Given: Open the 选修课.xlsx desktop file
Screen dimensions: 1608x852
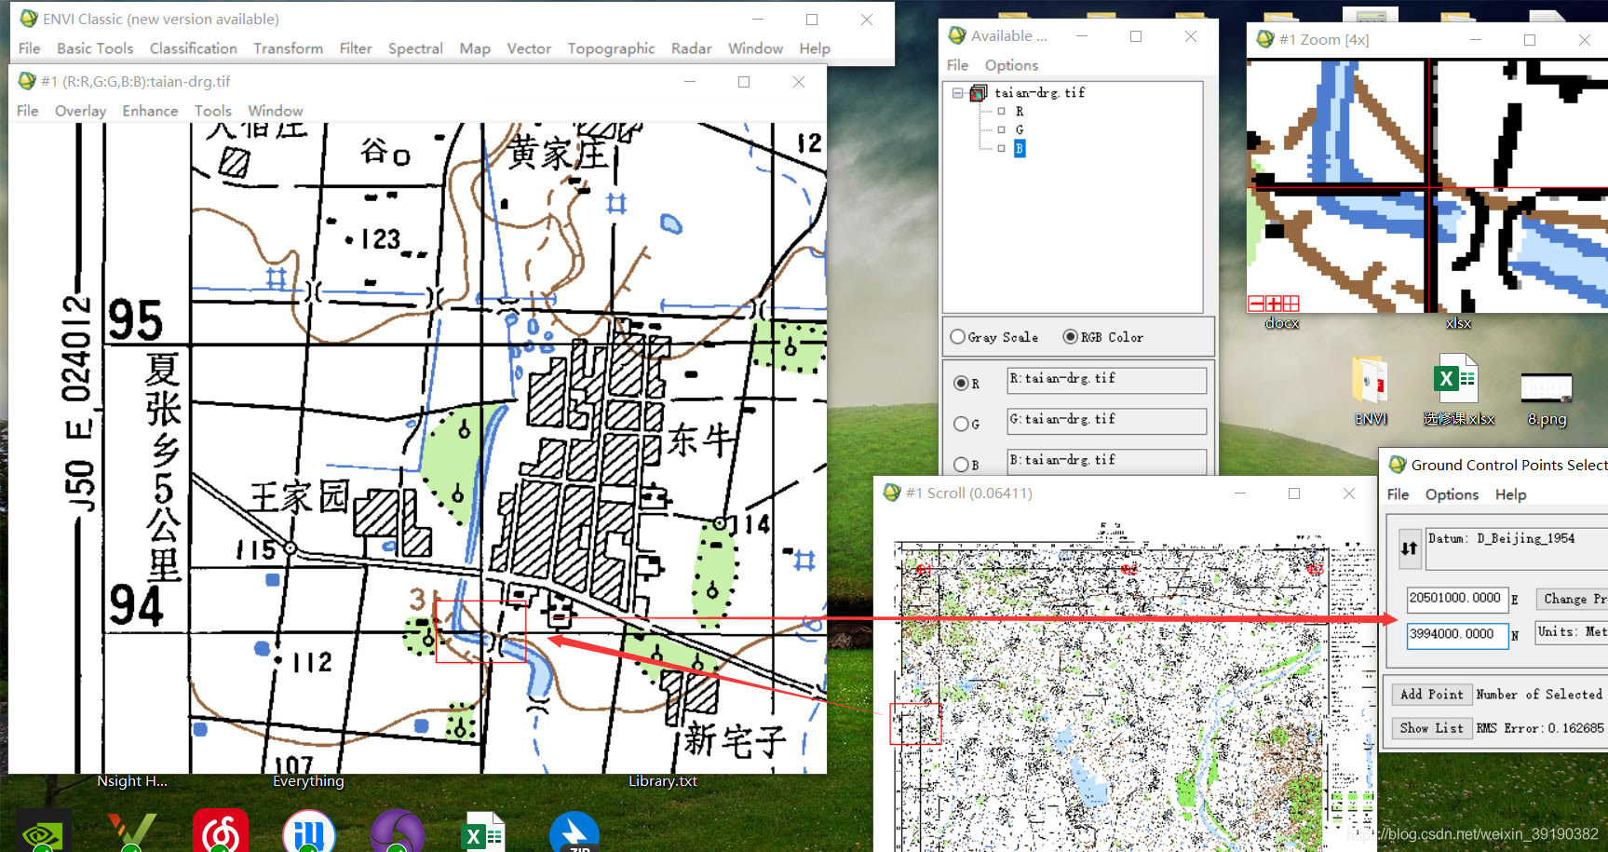Looking at the screenshot, I should point(1458,391).
